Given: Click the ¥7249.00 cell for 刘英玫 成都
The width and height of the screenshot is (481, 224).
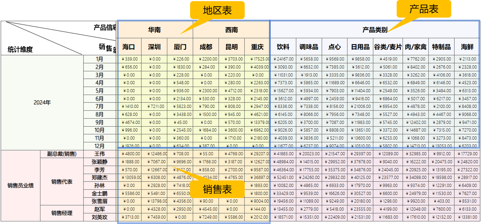Looking at the screenshot, I should tap(206, 217).
